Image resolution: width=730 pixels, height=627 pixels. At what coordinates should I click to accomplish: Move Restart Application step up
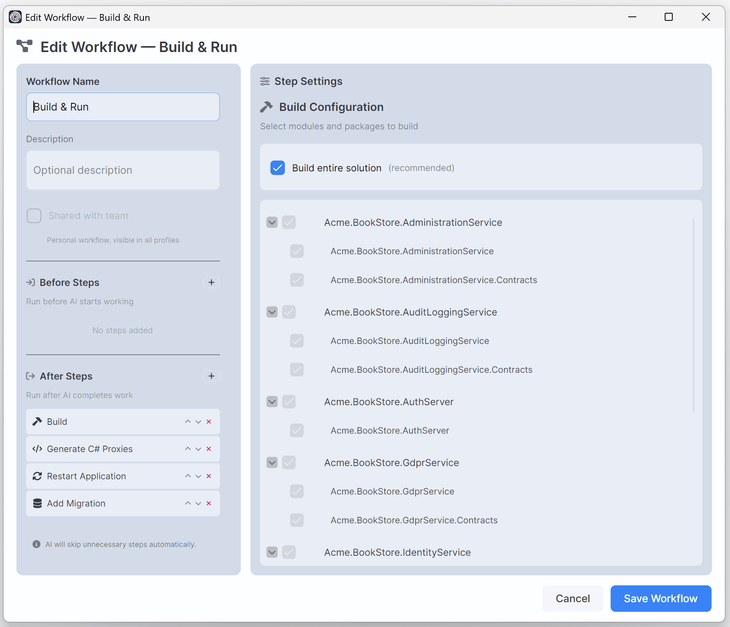188,476
